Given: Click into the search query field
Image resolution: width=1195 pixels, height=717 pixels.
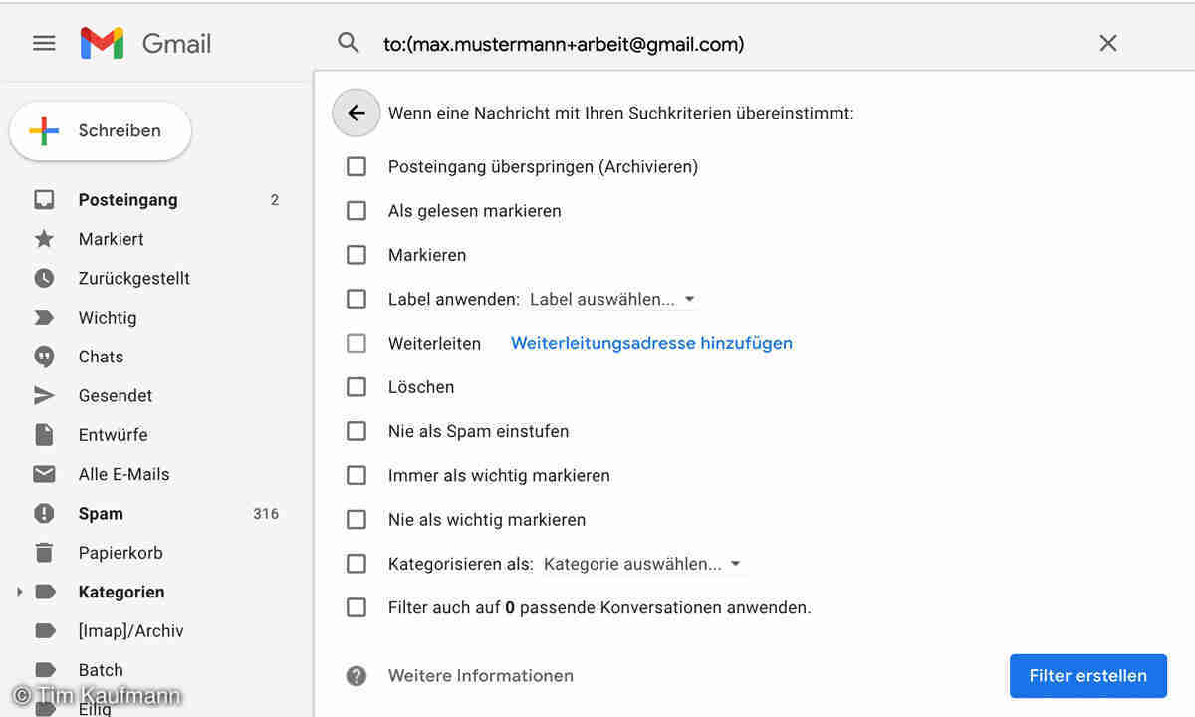Looking at the screenshot, I should pyautogui.click(x=697, y=44).
